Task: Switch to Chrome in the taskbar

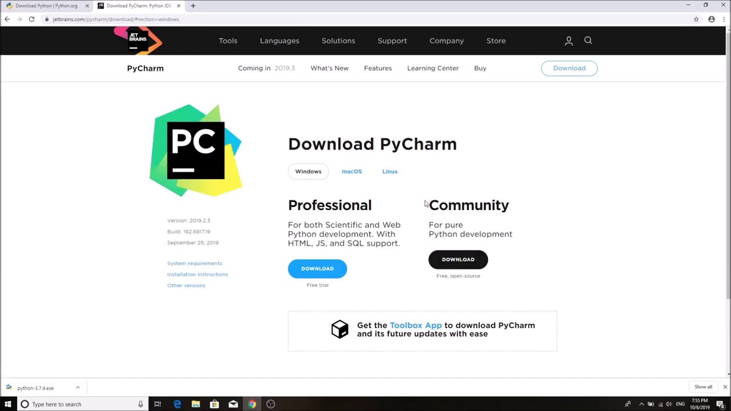Action: (252, 404)
